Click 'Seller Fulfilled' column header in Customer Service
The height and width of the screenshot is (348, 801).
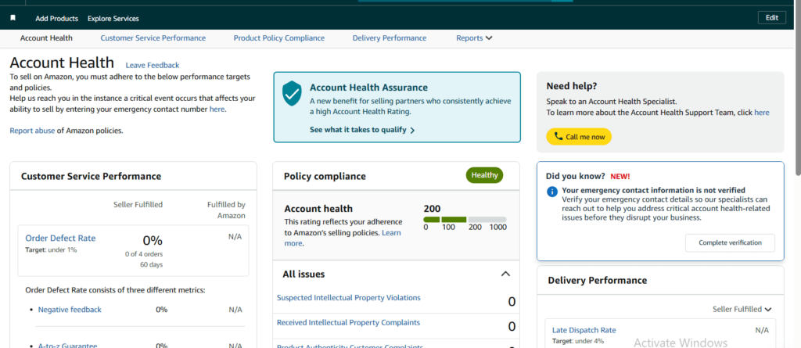click(x=138, y=204)
